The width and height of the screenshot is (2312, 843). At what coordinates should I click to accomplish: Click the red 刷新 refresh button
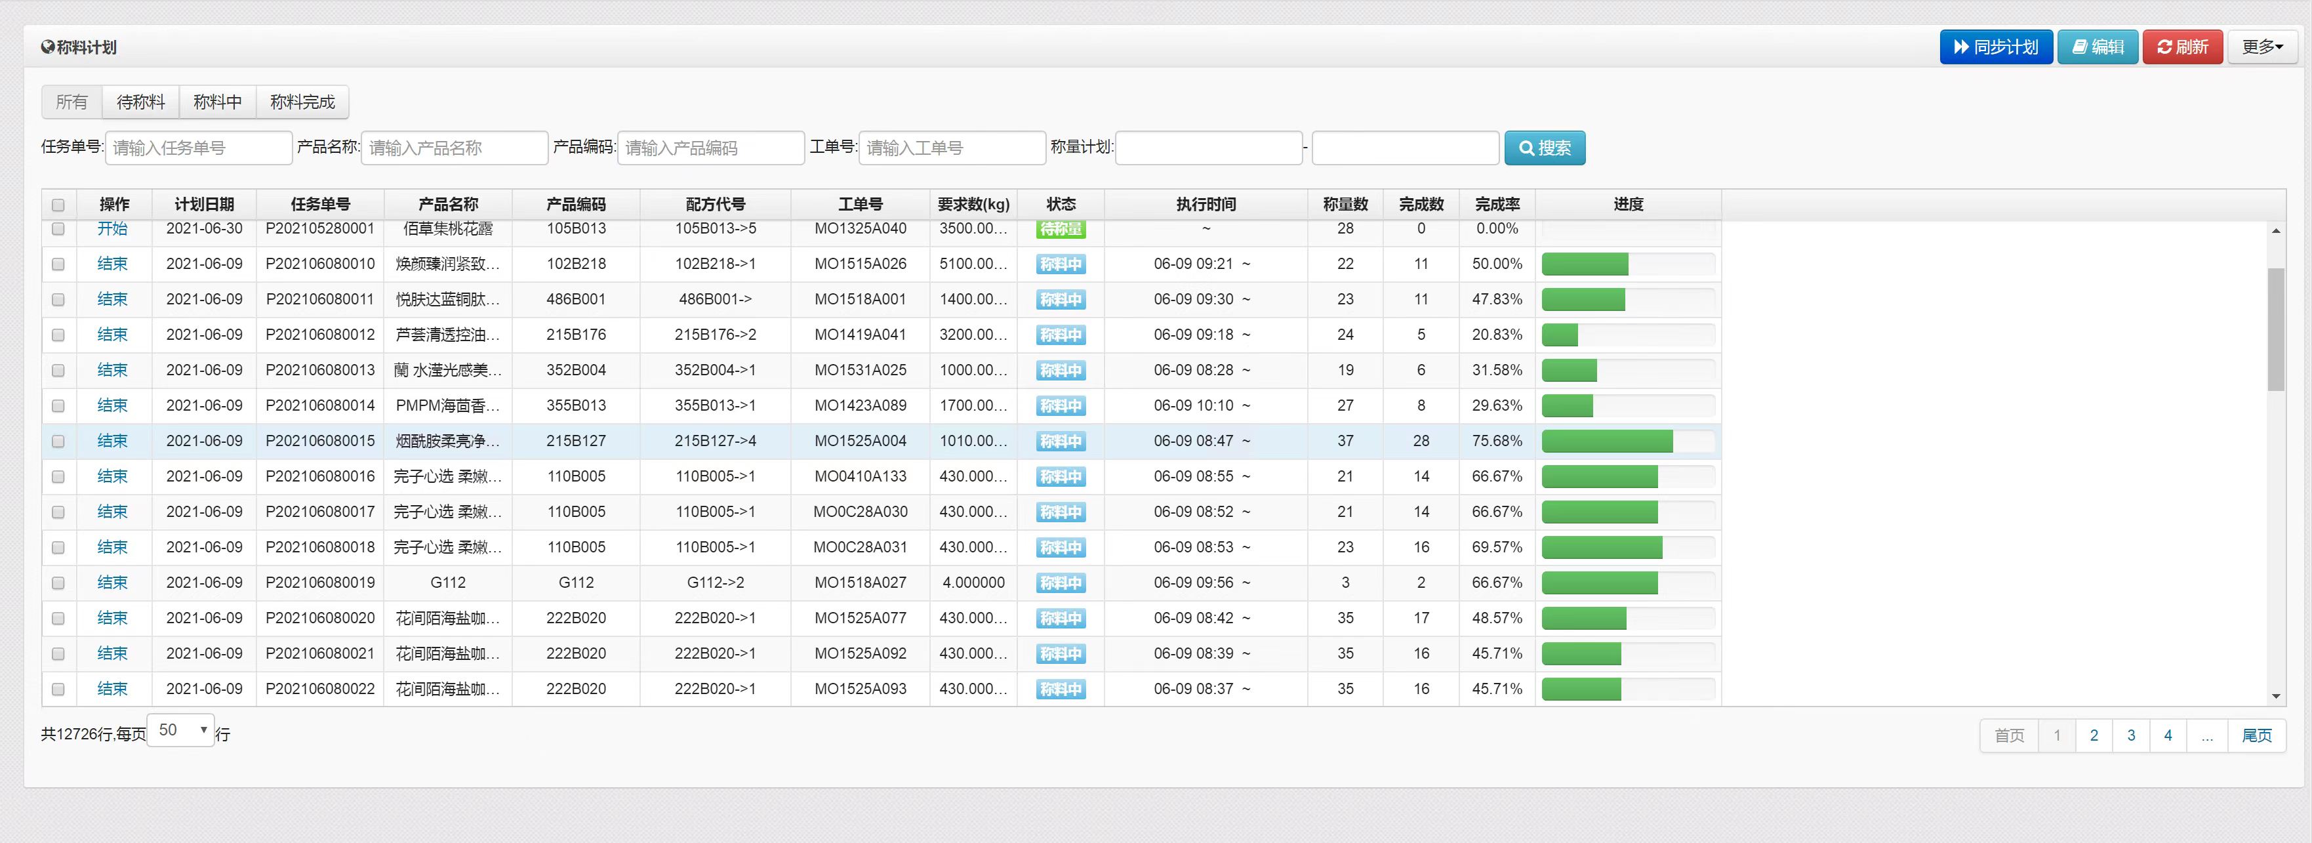2182,47
